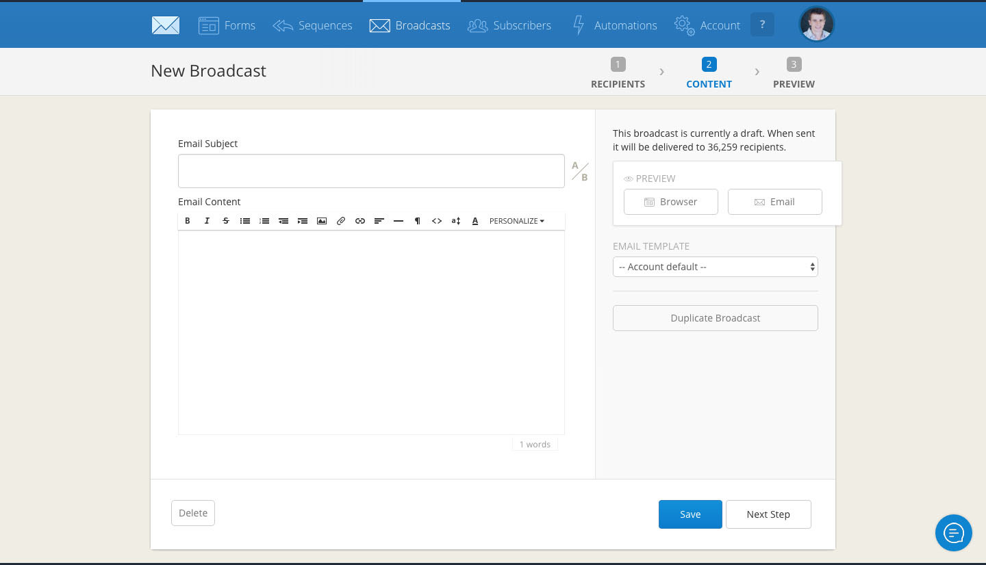
Task: Click the Next Step button
Action: click(x=768, y=514)
